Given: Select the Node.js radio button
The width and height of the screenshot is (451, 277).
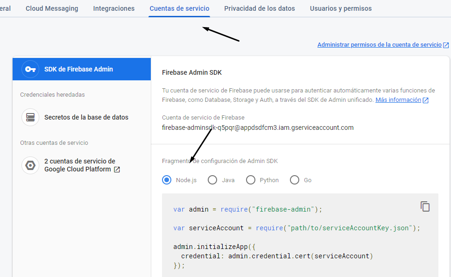Looking at the screenshot, I should click(x=167, y=180).
